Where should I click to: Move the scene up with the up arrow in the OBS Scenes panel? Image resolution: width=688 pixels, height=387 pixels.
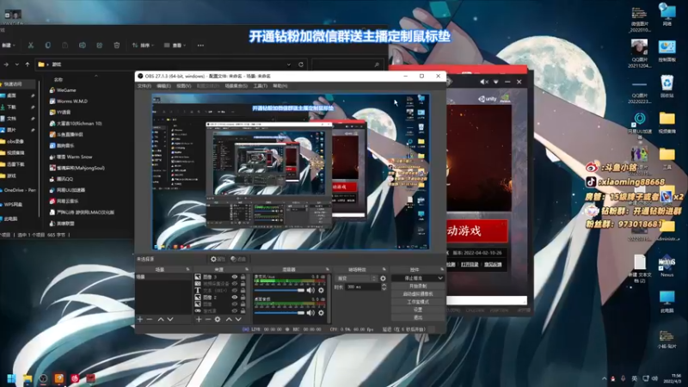tap(161, 319)
